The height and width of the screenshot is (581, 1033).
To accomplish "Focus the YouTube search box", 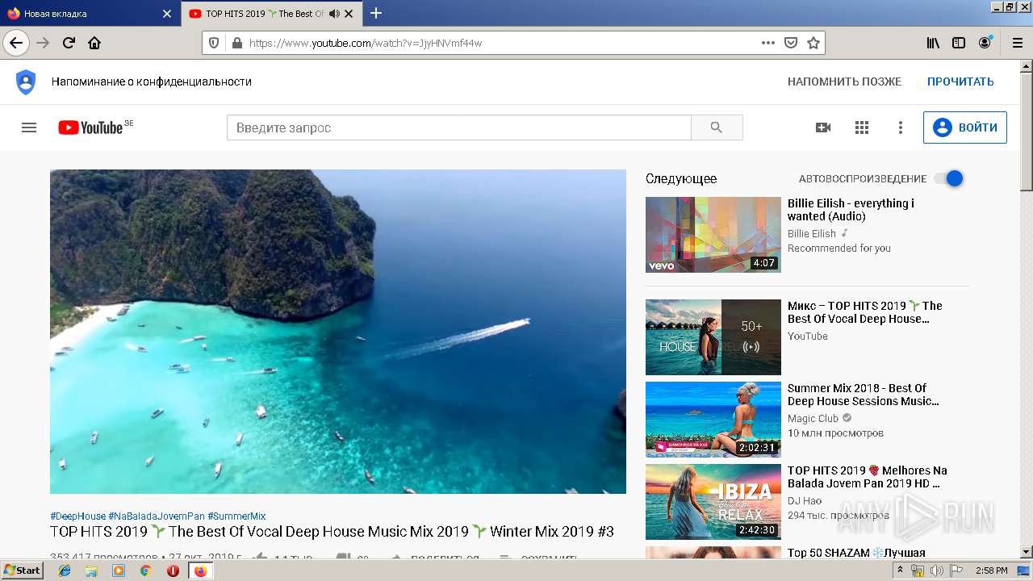I will point(459,127).
